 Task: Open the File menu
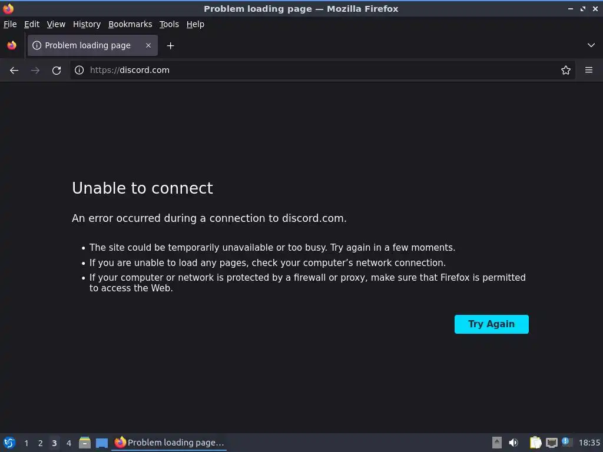tap(10, 24)
